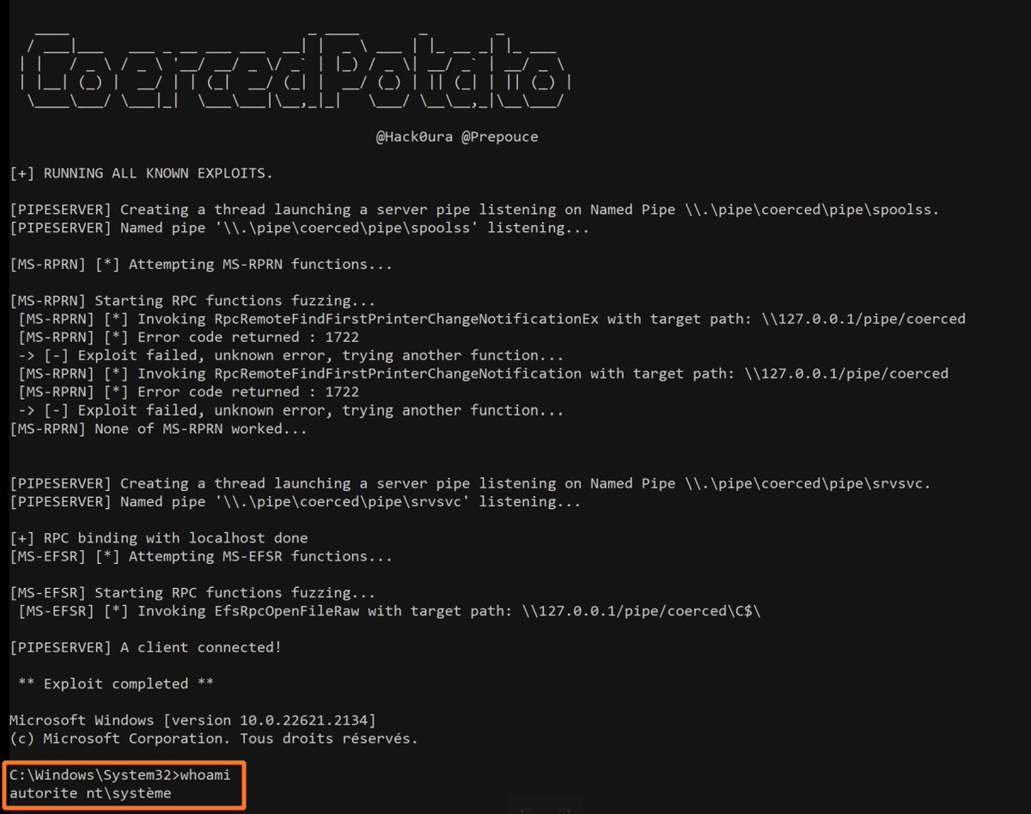
Task: Click 'None of MS-RPRN worked...' line
Action: click(158, 428)
